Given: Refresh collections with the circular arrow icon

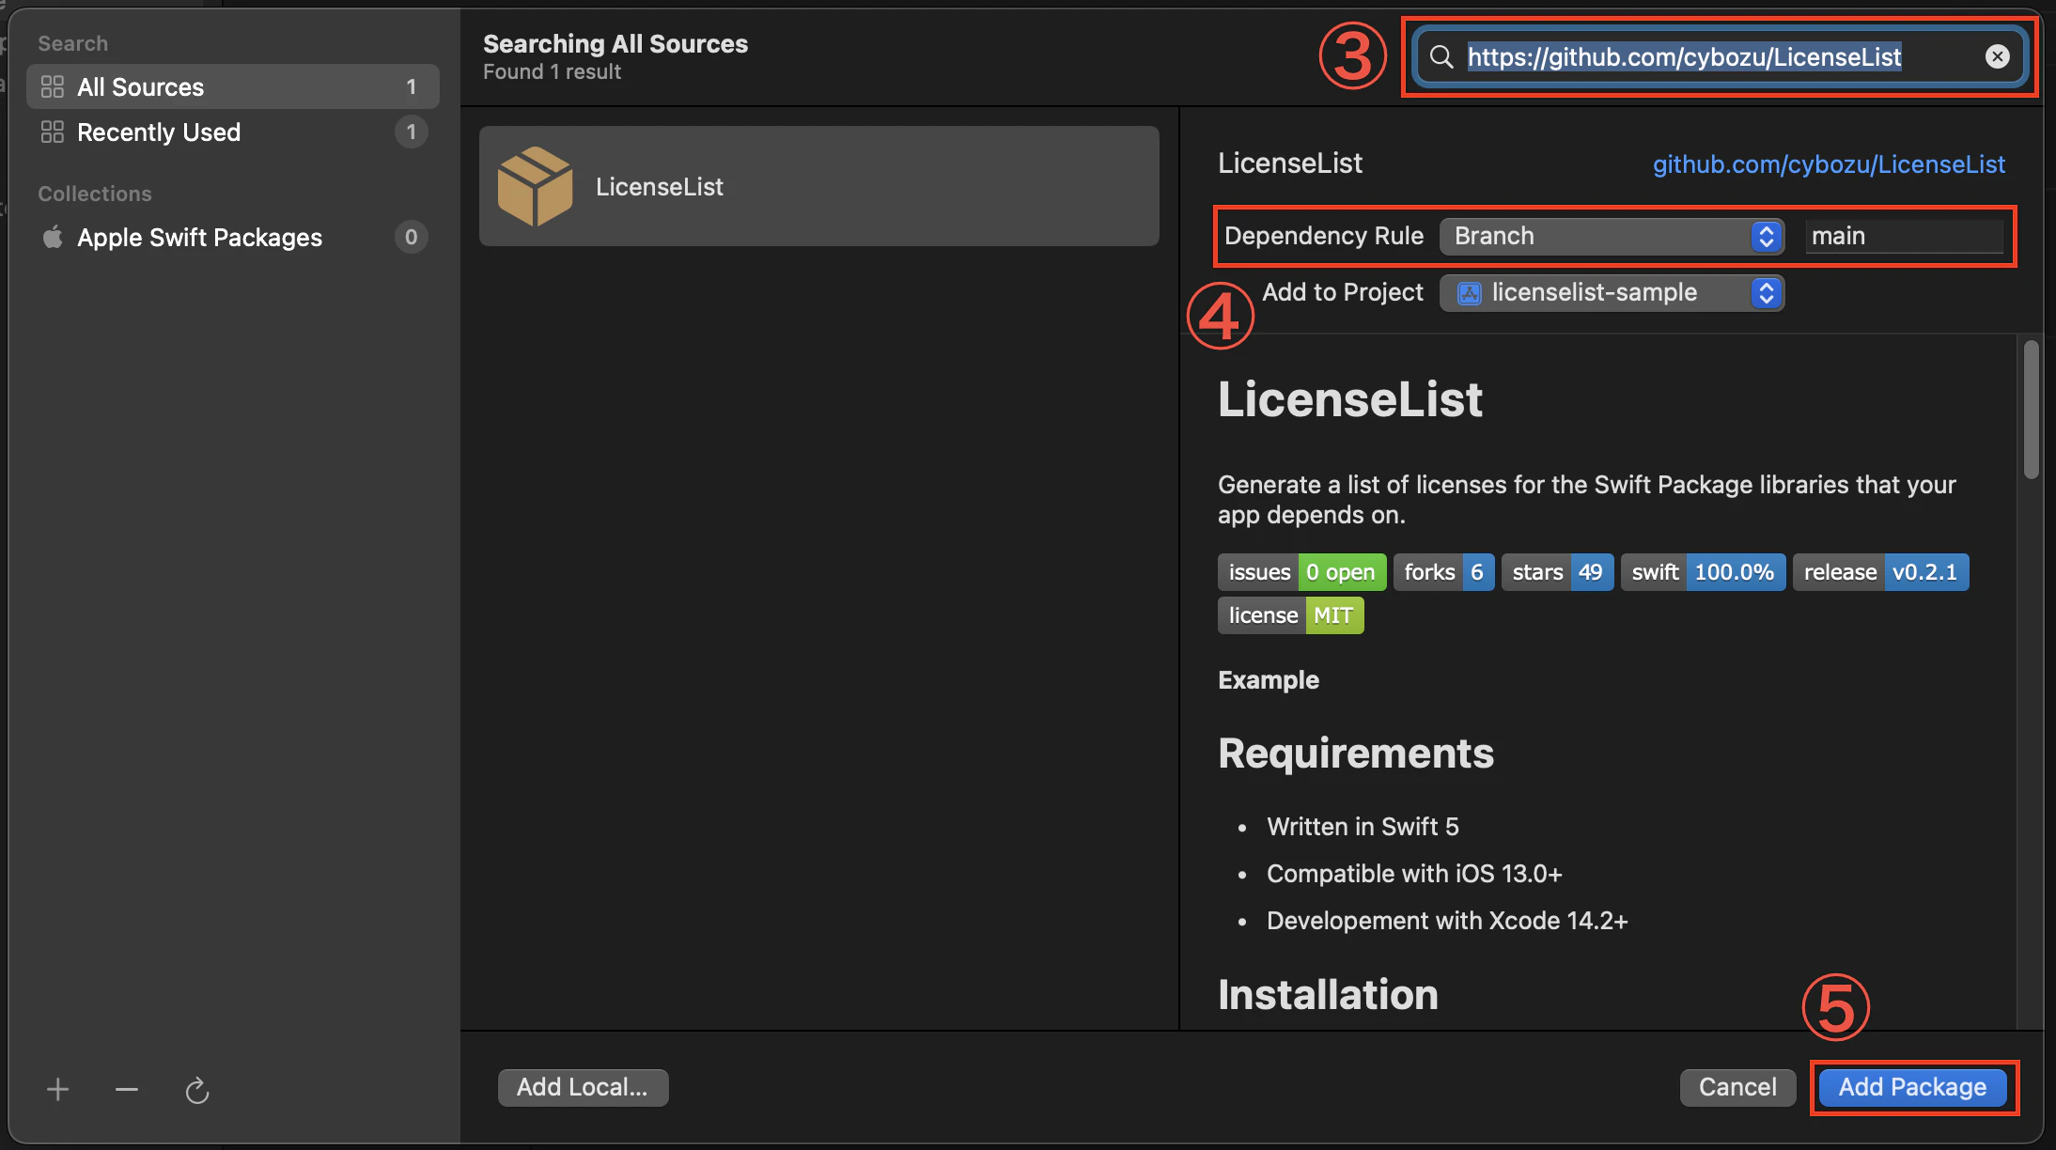Looking at the screenshot, I should (x=197, y=1090).
